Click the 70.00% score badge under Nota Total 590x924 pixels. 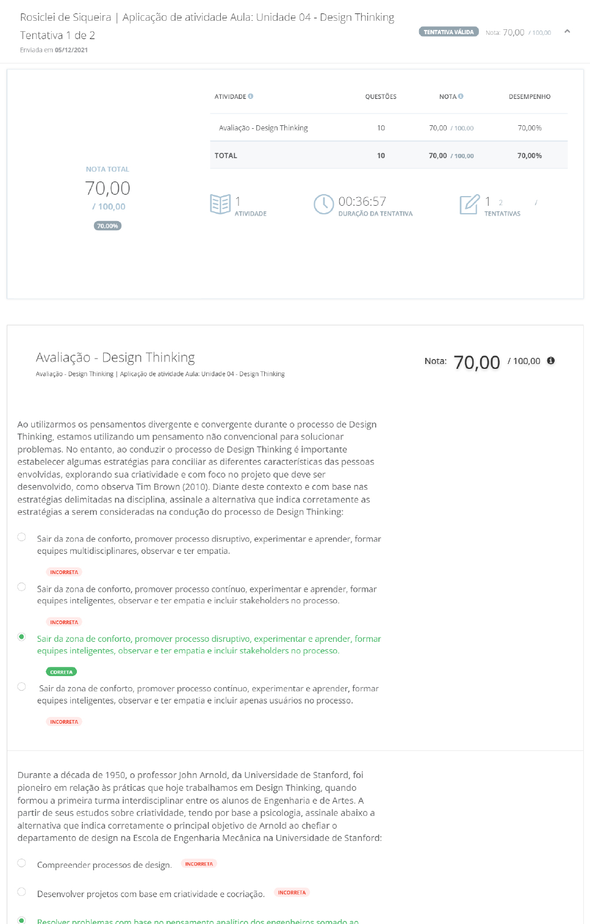coord(107,226)
